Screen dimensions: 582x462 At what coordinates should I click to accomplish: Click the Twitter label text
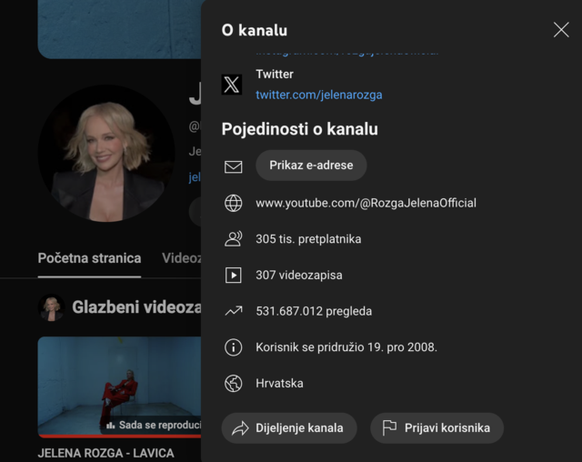tap(275, 75)
